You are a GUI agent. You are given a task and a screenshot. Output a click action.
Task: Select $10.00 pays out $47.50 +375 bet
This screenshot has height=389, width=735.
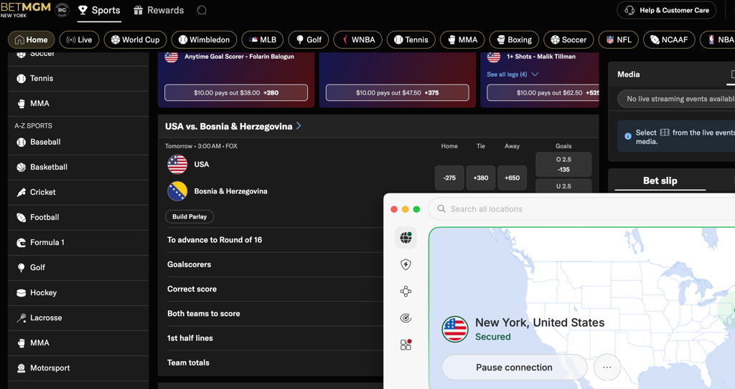(x=397, y=92)
